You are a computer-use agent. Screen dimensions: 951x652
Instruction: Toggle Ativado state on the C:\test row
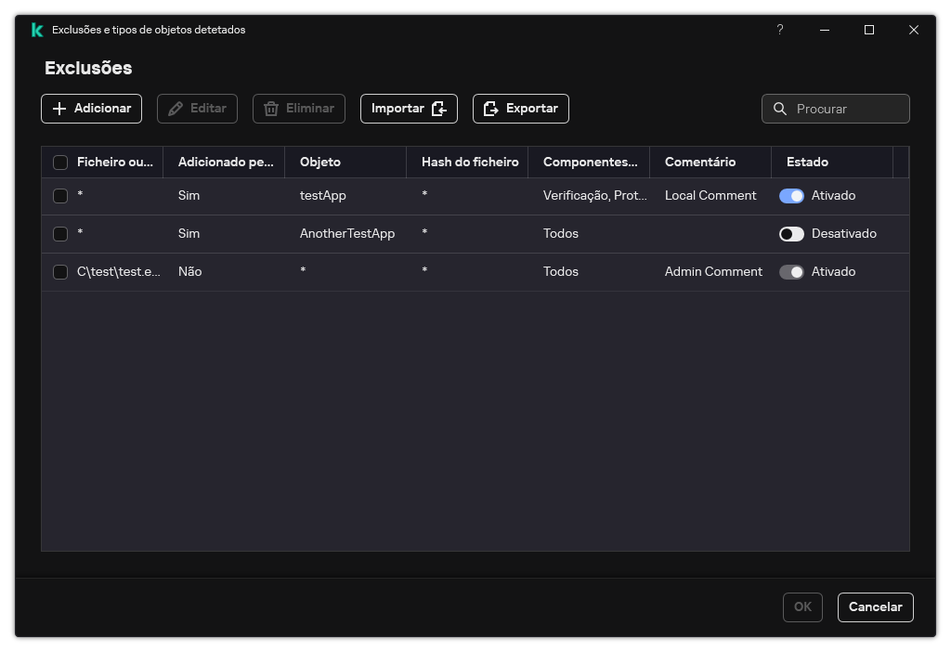[x=791, y=271]
